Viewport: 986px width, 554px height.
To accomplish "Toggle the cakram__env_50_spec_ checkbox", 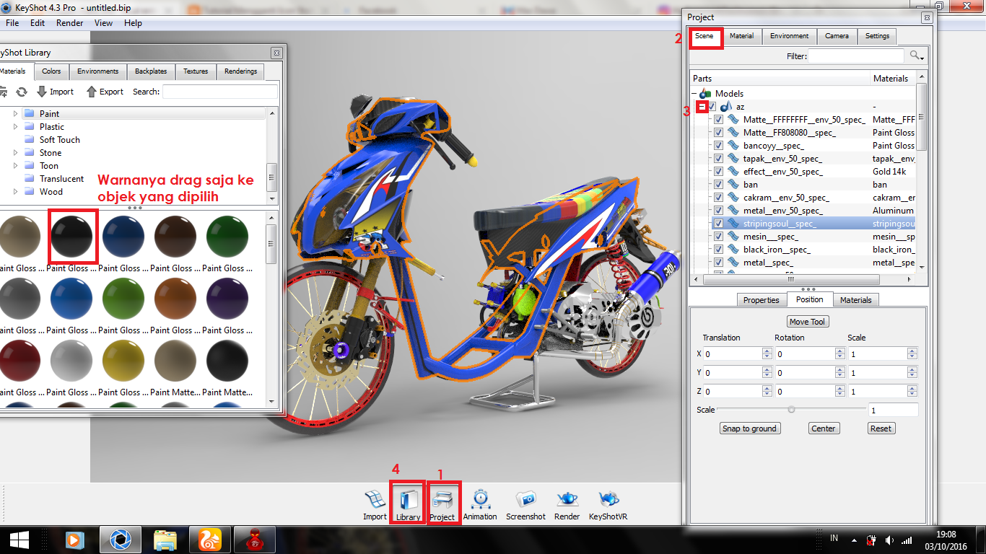I will pyautogui.click(x=718, y=198).
